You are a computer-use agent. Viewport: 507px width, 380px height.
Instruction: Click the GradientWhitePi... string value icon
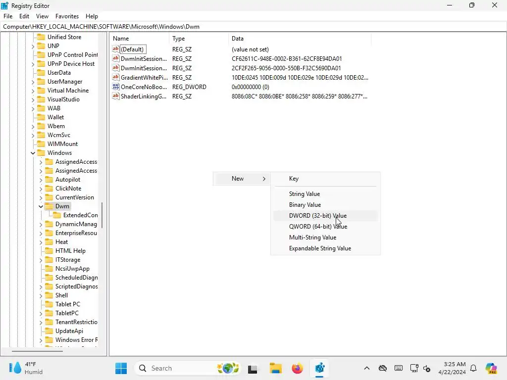click(116, 77)
